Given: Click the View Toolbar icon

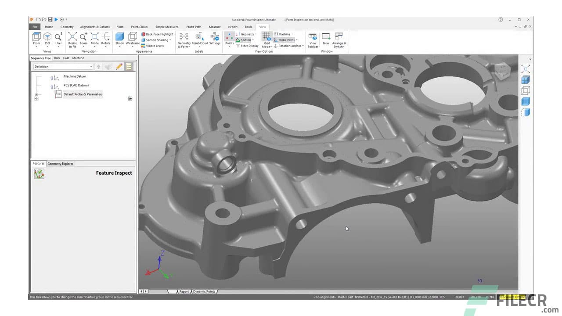Looking at the screenshot, I should (313, 39).
